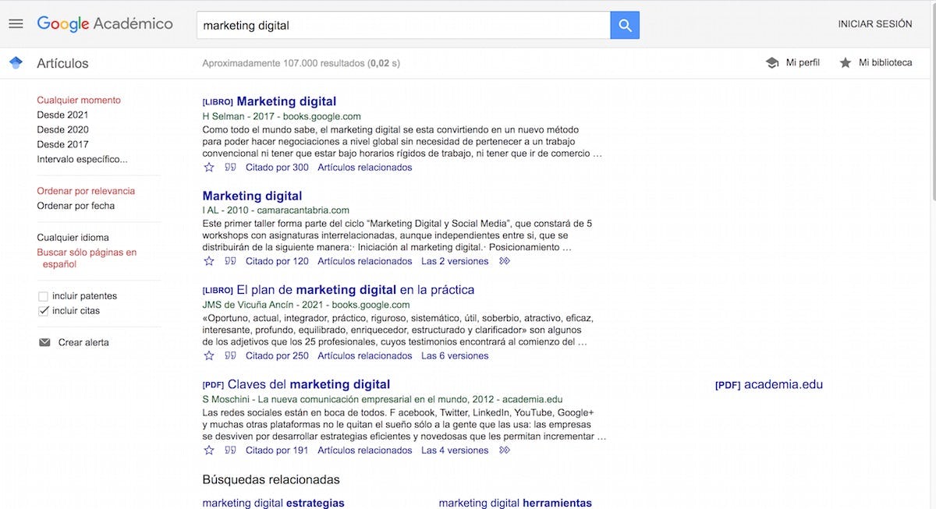Select Ordenar por fecha sorting option
936x509 pixels.
76,206
